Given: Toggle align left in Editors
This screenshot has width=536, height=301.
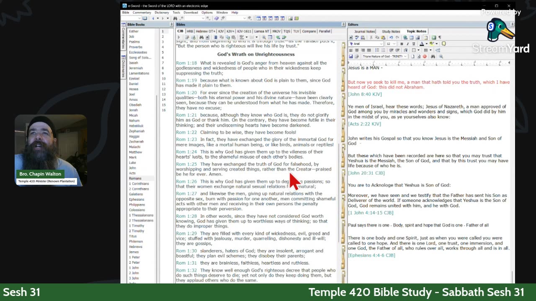Looking at the screenshot, I should tap(351, 50).
